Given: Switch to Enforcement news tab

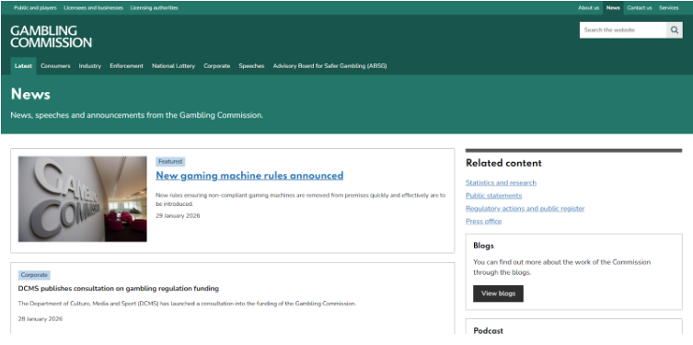Looking at the screenshot, I should pos(126,66).
